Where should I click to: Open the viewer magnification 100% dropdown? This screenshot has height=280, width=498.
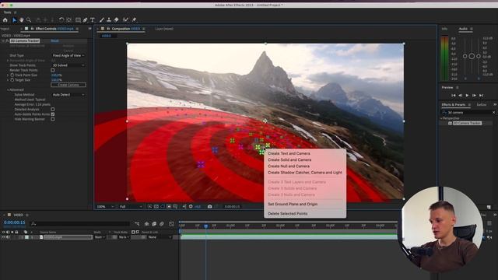106,207
